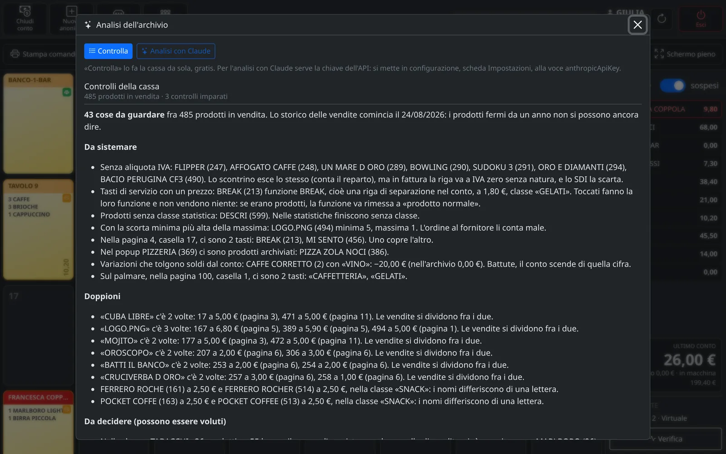
Task: Click the Controlli della cassa heading
Action: [x=122, y=86]
